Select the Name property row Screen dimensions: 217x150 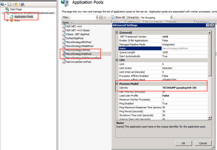point(163,49)
